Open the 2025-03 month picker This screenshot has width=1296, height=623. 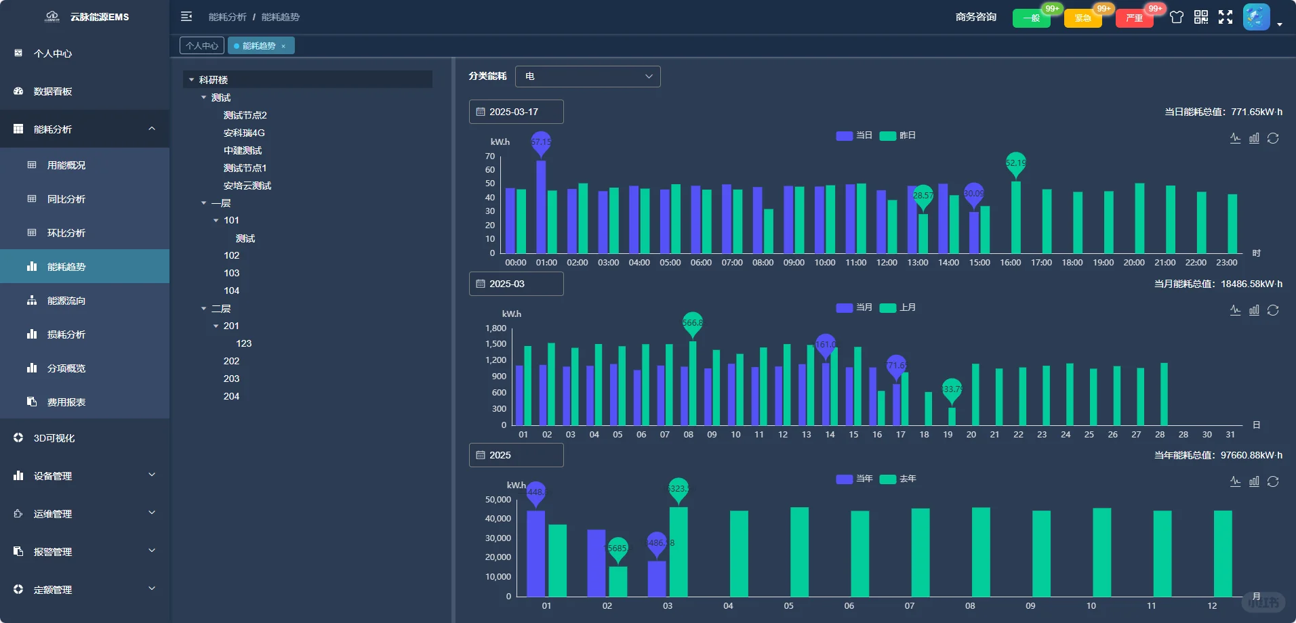[x=517, y=284]
